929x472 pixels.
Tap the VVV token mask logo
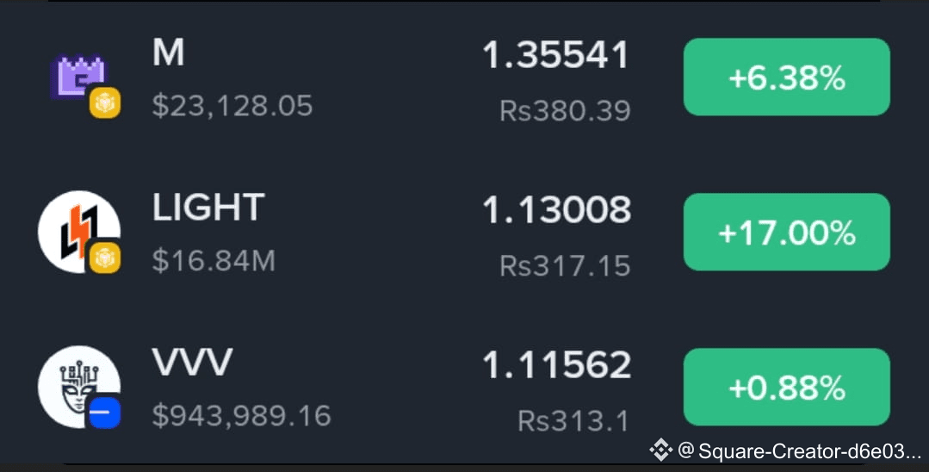pos(79,387)
